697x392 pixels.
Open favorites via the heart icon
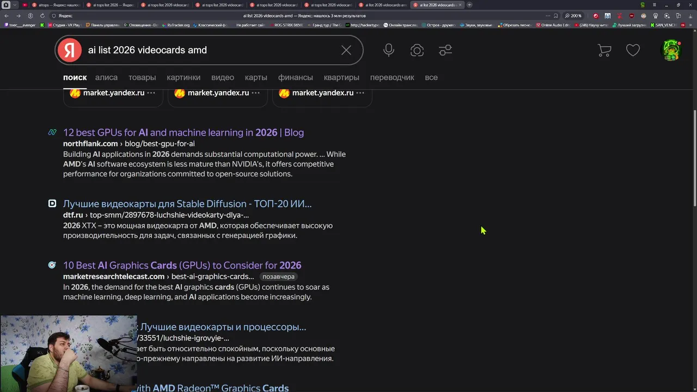[633, 50]
